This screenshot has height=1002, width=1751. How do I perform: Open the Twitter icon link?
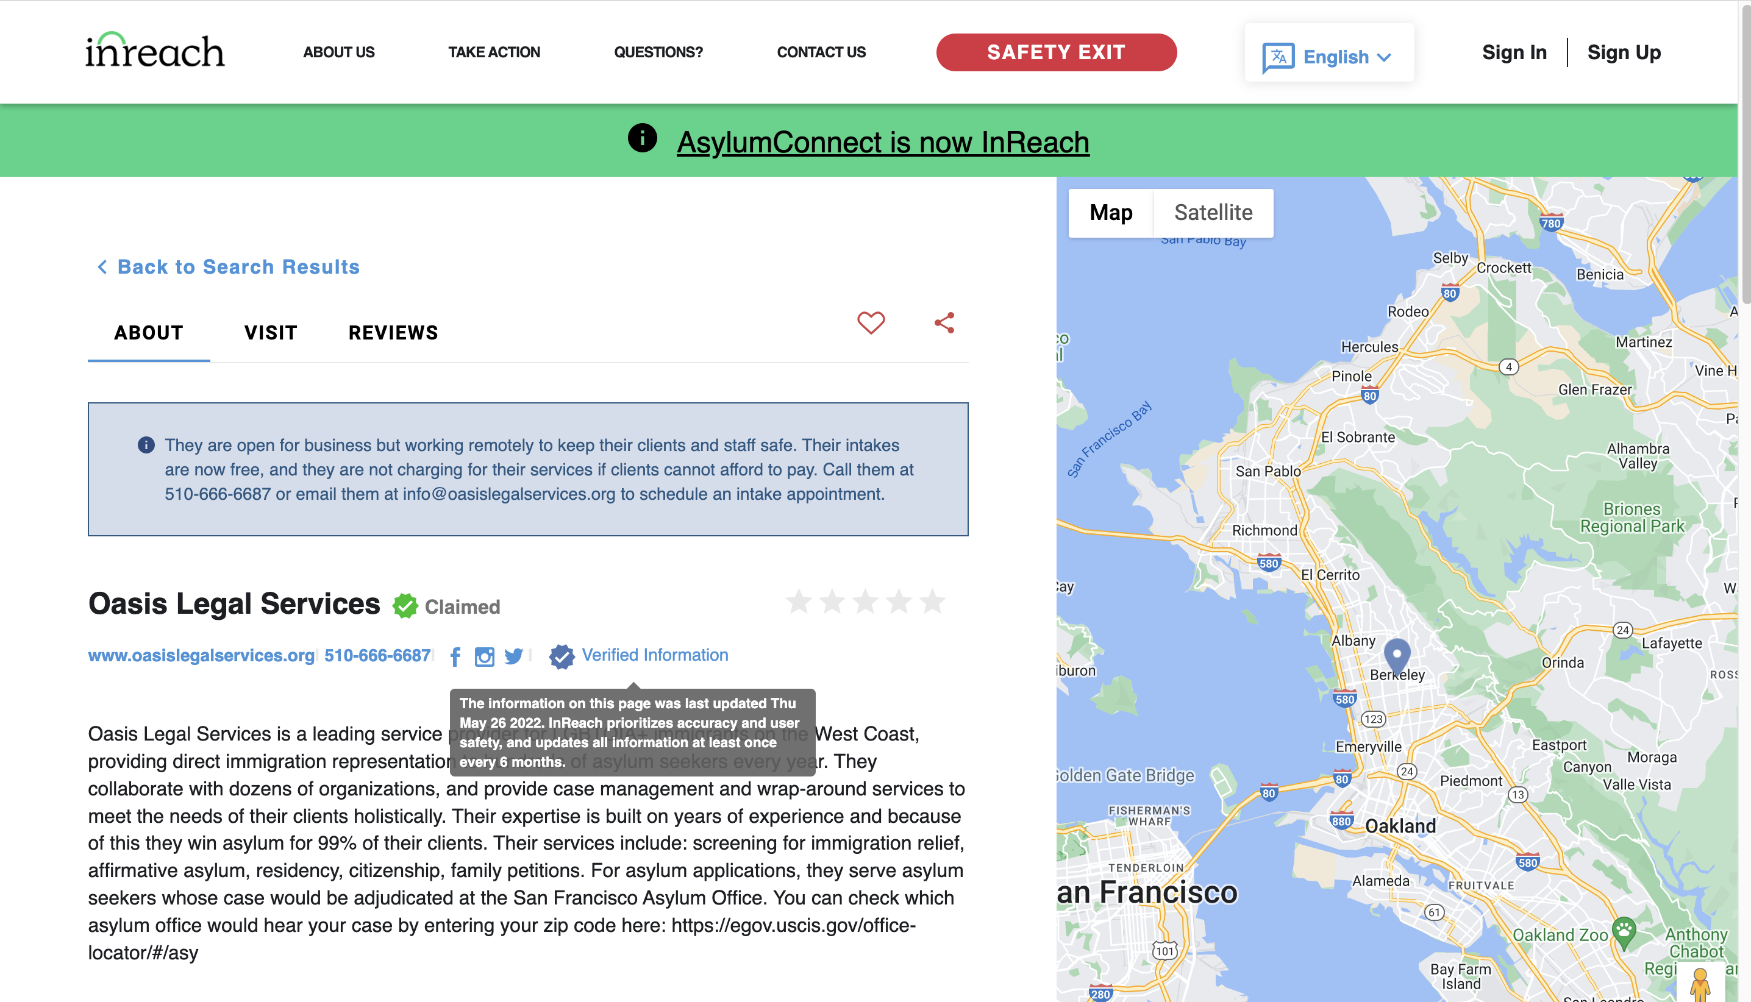click(x=513, y=656)
